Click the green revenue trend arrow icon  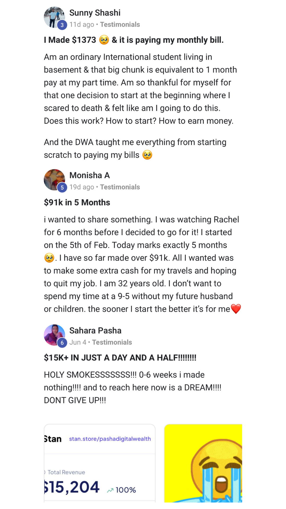110,490
